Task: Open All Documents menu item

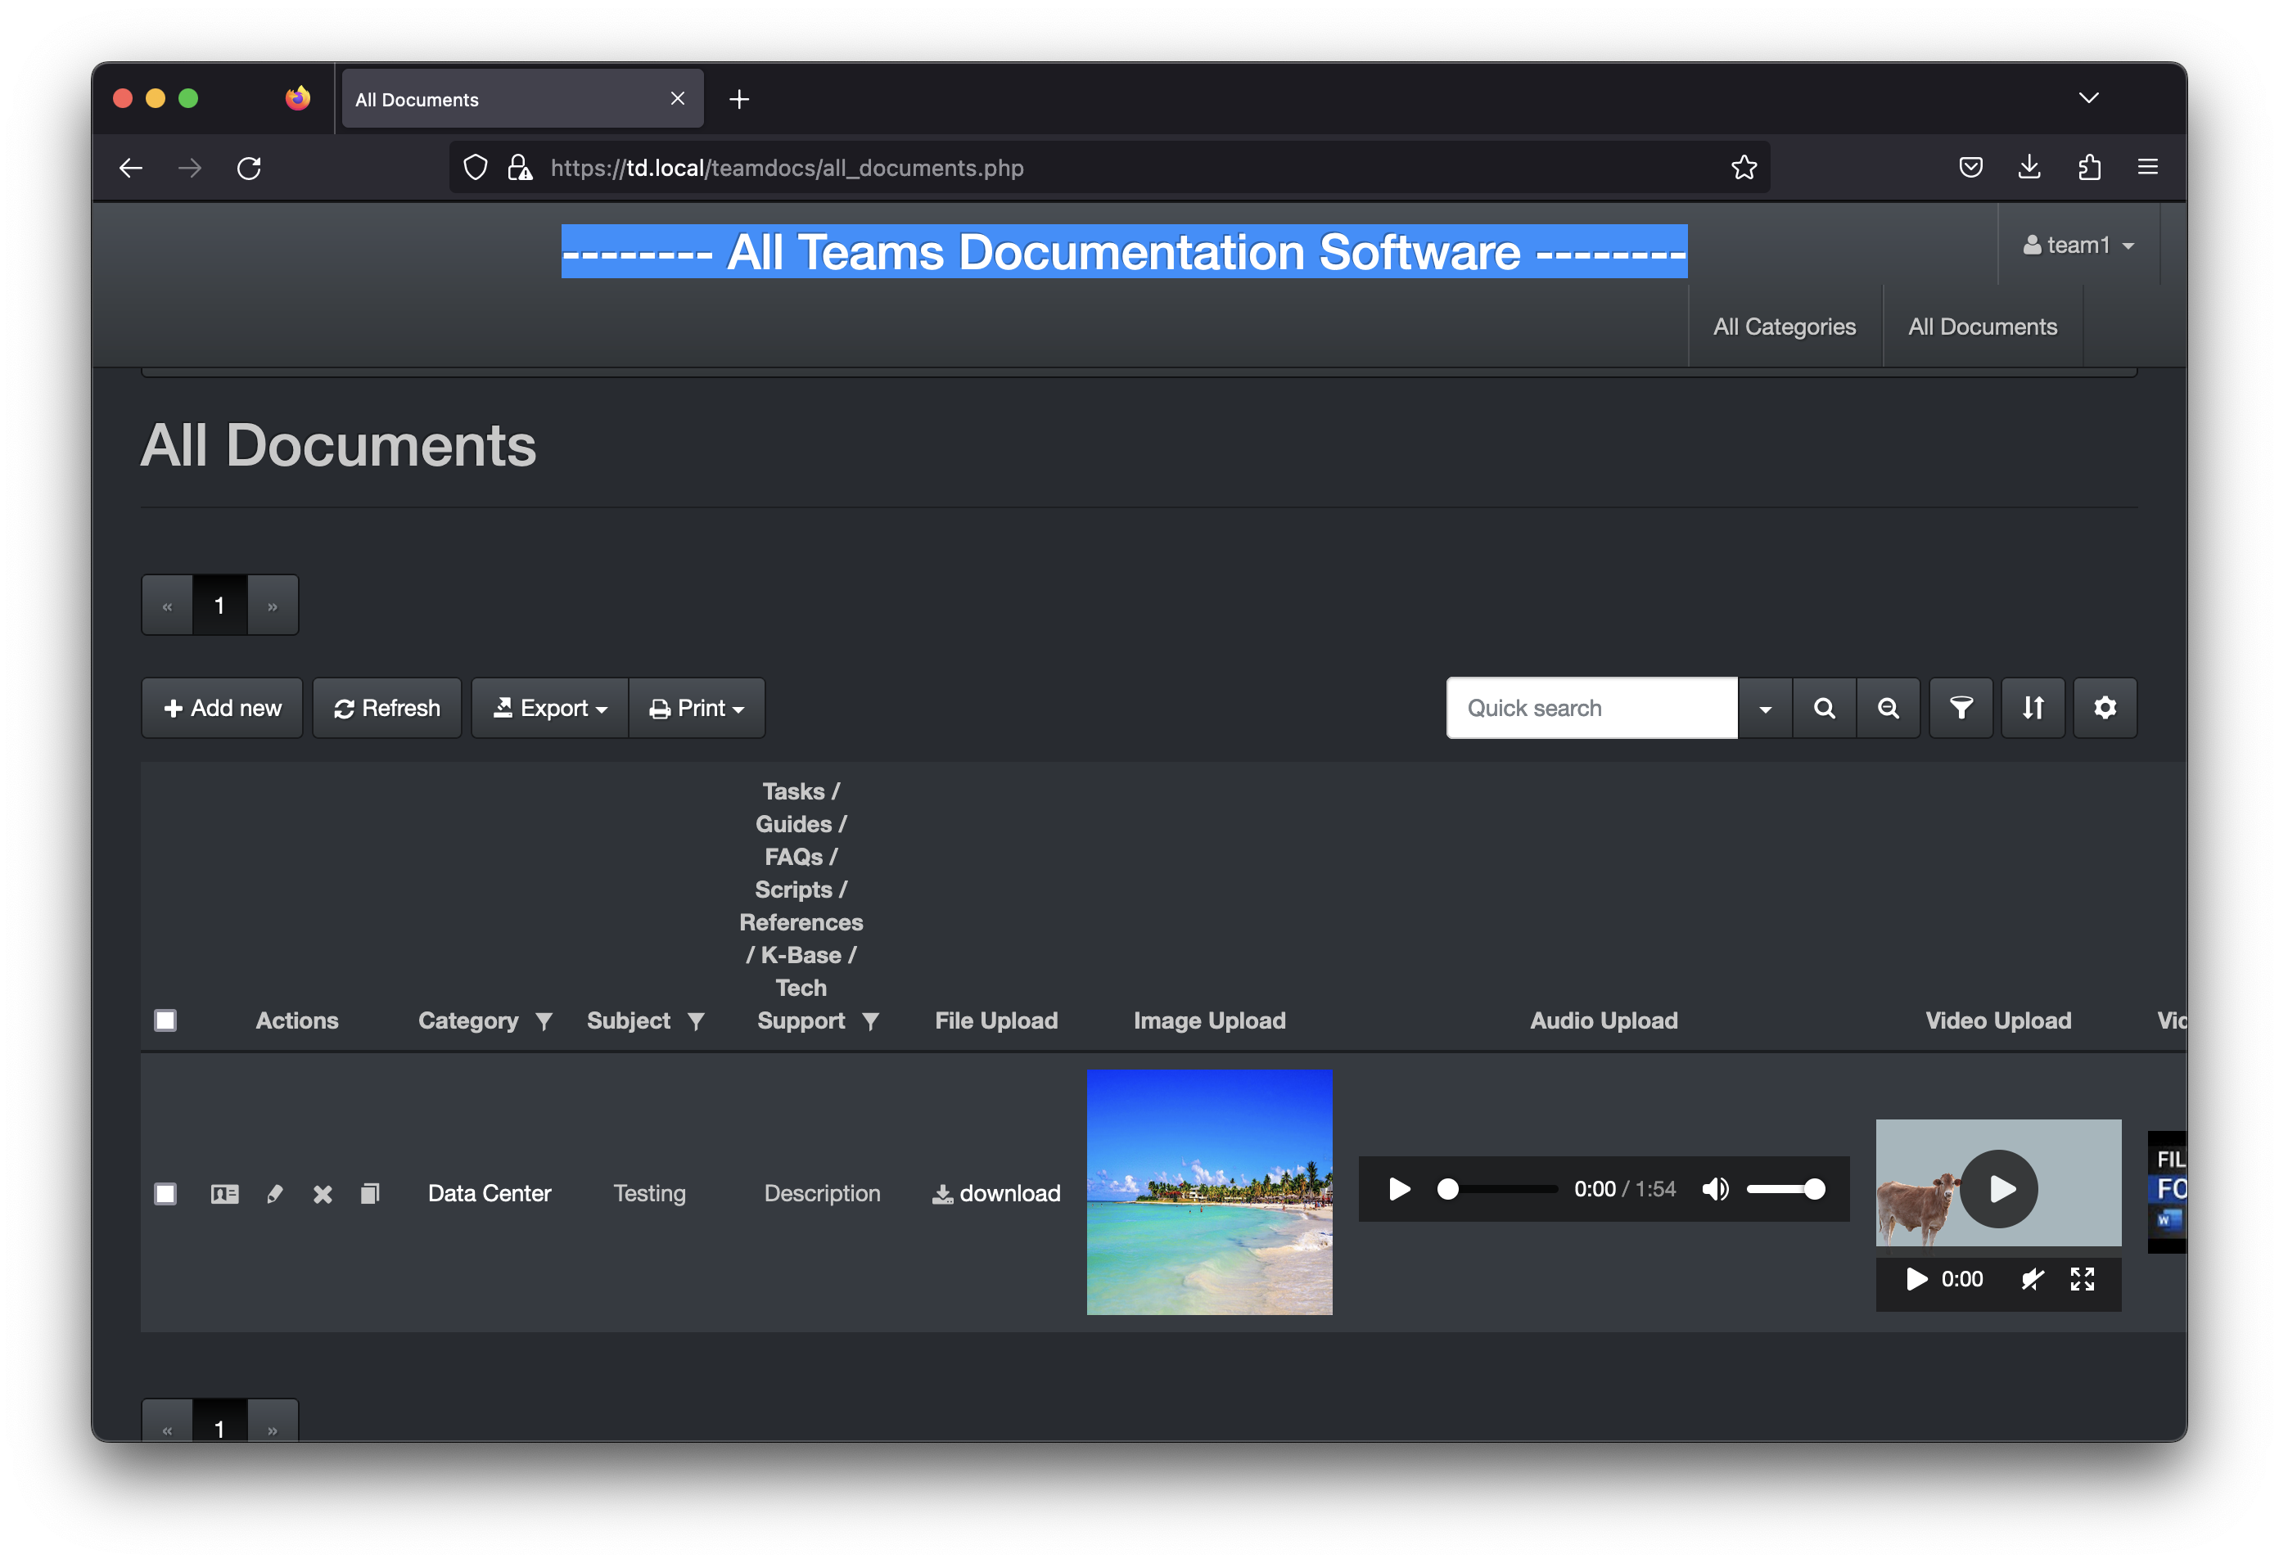Action: (1982, 327)
